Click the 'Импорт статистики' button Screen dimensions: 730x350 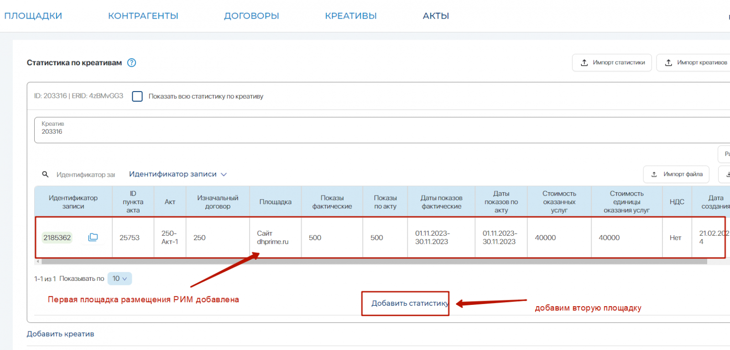click(x=612, y=63)
